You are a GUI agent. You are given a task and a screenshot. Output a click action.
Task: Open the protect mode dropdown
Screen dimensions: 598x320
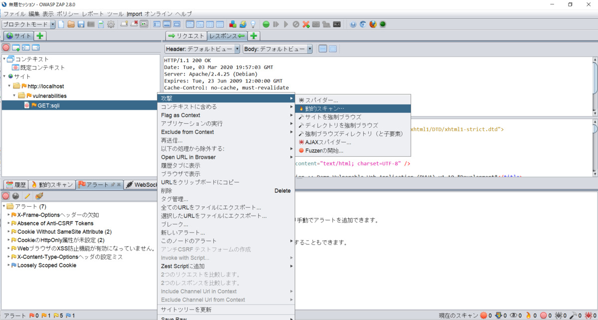click(x=29, y=24)
